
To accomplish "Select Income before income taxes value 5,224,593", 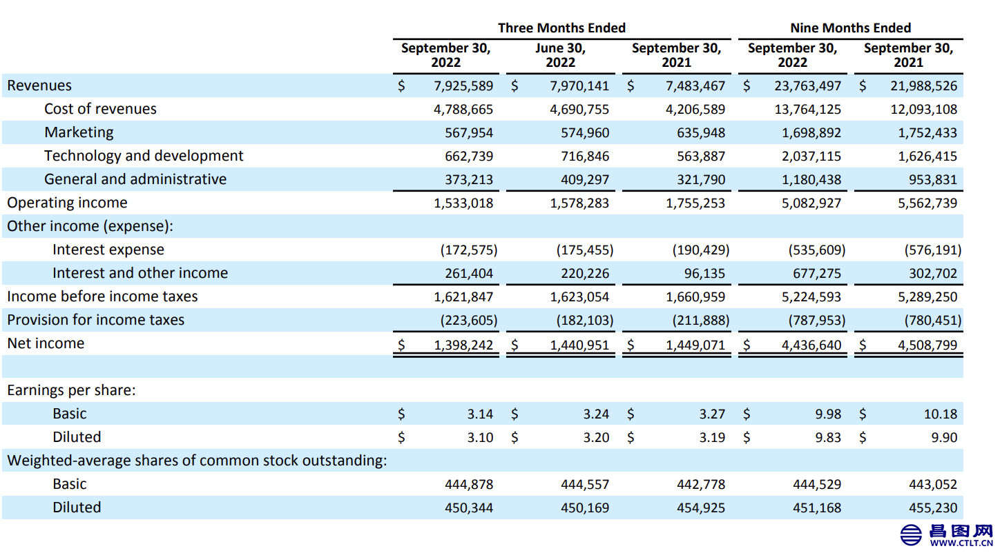I will tap(812, 297).
